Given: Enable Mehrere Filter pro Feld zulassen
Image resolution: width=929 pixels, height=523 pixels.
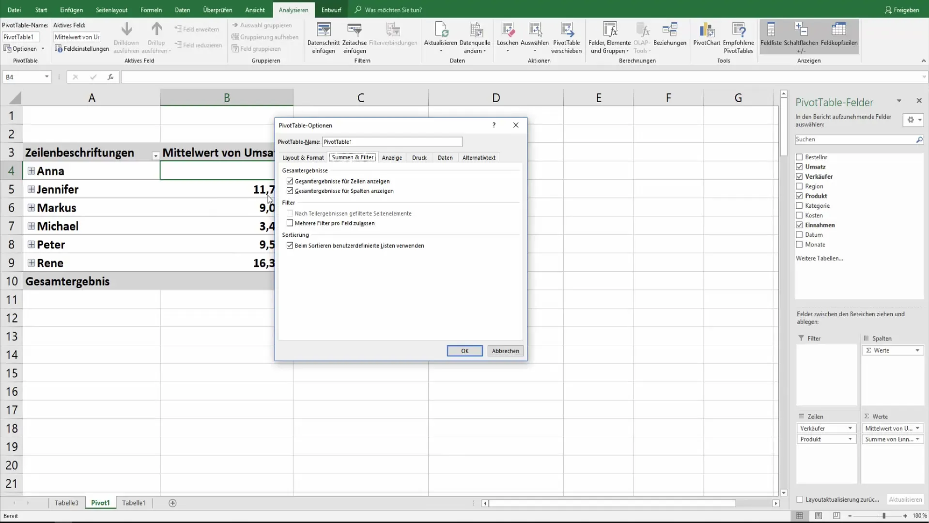Looking at the screenshot, I should click(290, 223).
